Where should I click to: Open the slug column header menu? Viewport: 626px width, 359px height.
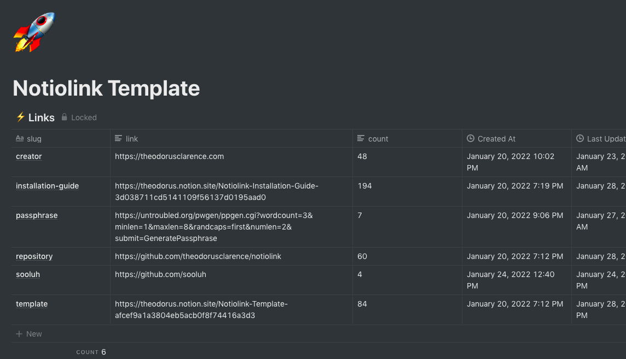click(34, 139)
